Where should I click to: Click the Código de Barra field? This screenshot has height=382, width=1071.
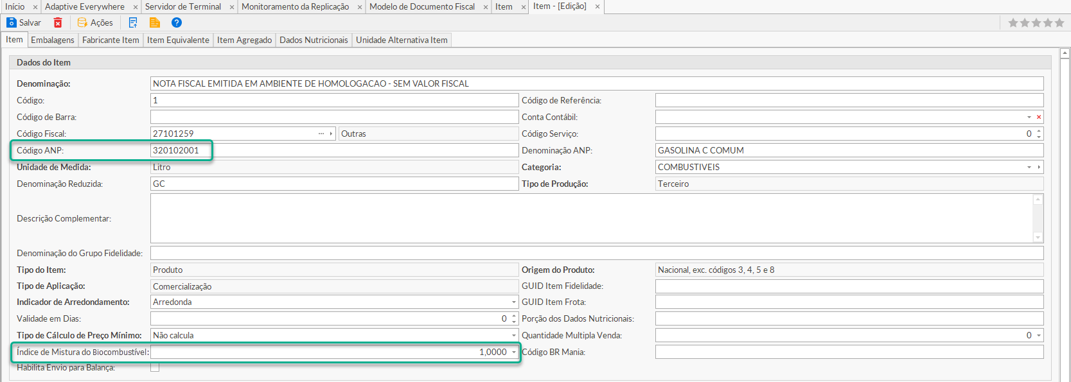(334, 117)
